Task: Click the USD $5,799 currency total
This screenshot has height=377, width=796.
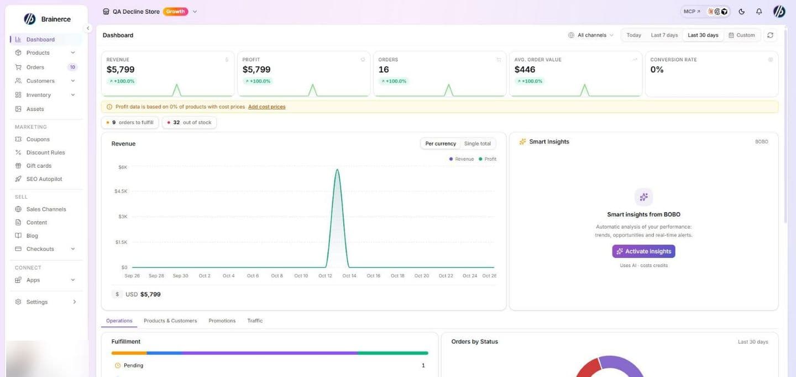Action: [x=143, y=294]
